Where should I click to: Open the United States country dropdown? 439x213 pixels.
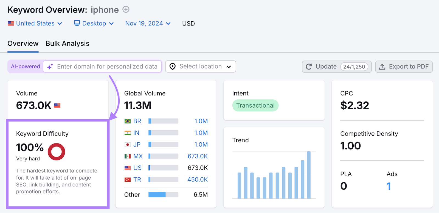click(35, 24)
